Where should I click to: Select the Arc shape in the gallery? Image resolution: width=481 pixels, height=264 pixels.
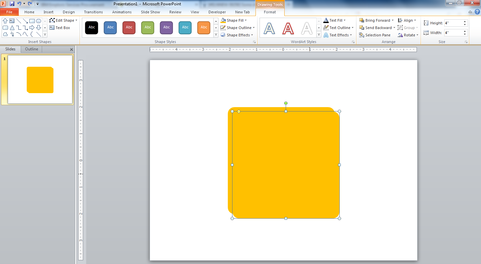[19, 34]
